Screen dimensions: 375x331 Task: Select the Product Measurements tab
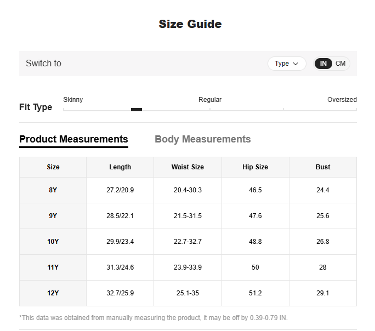73,139
